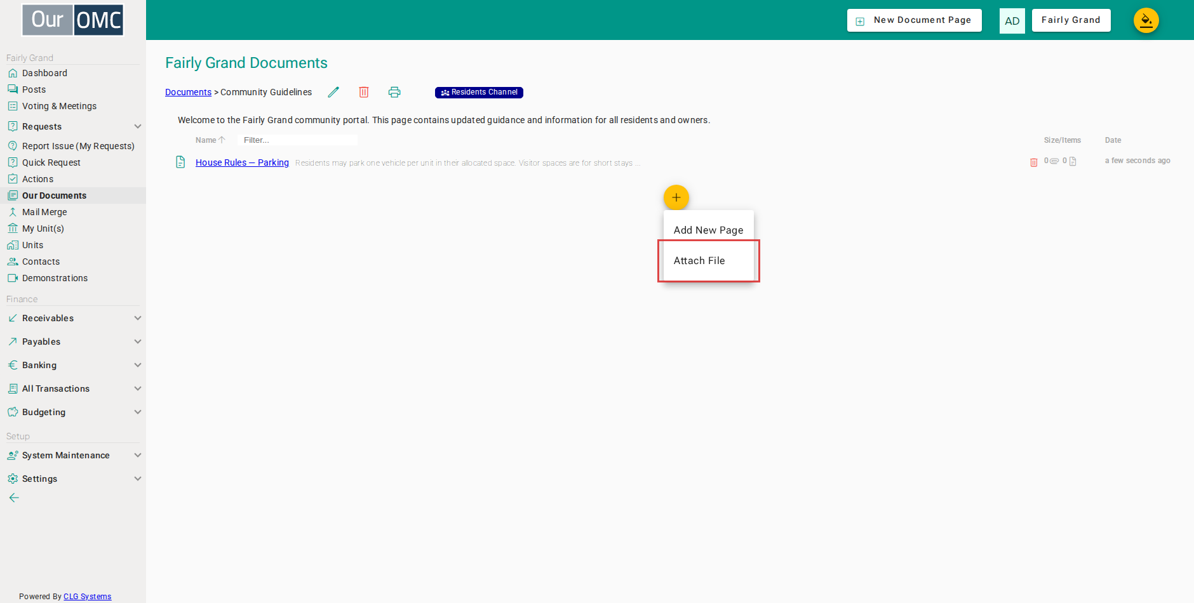The width and height of the screenshot is (1194, 603).
Task: Open the Documents breadcrumb link
Action: click(188, 92)
